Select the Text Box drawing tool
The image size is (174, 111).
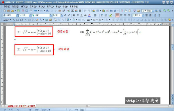click(47, 20)
